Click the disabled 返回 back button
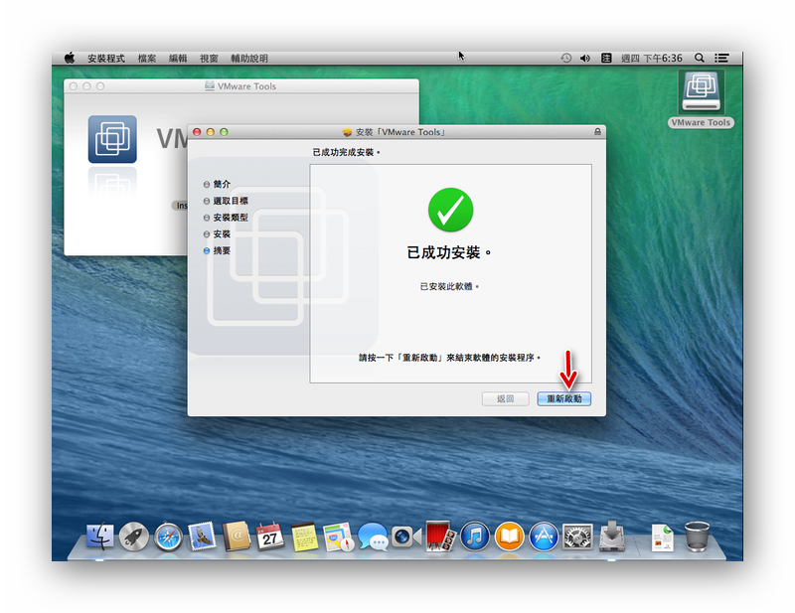This screenshot has height=613, width=795. tap(506, 398)
